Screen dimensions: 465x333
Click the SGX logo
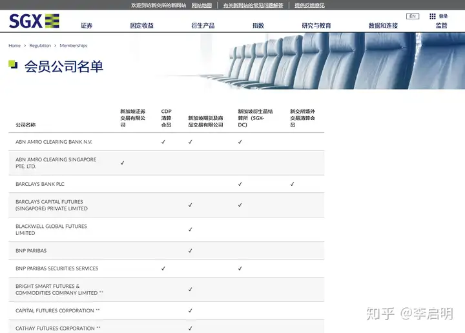[34, 21]
